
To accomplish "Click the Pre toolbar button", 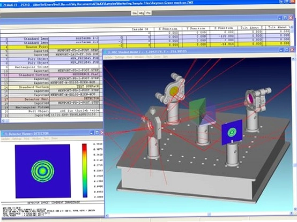I will pyautogui.click(x=148, y=13).
